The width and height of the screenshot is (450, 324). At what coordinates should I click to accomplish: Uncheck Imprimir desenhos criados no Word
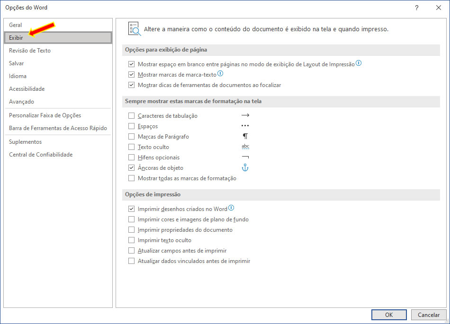tap(131, 209)
